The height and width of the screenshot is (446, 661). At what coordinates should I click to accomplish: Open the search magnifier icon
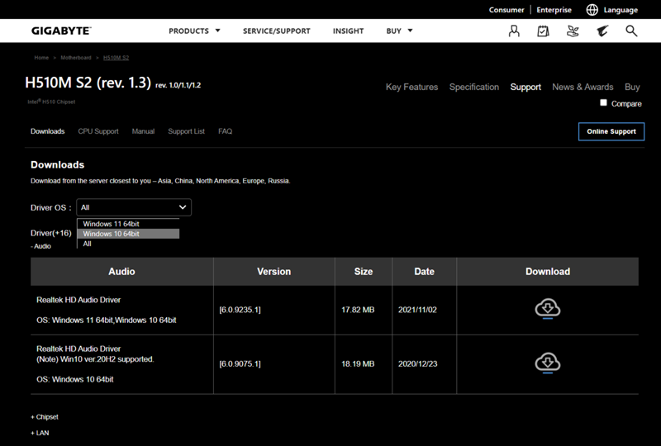(631, 31)
